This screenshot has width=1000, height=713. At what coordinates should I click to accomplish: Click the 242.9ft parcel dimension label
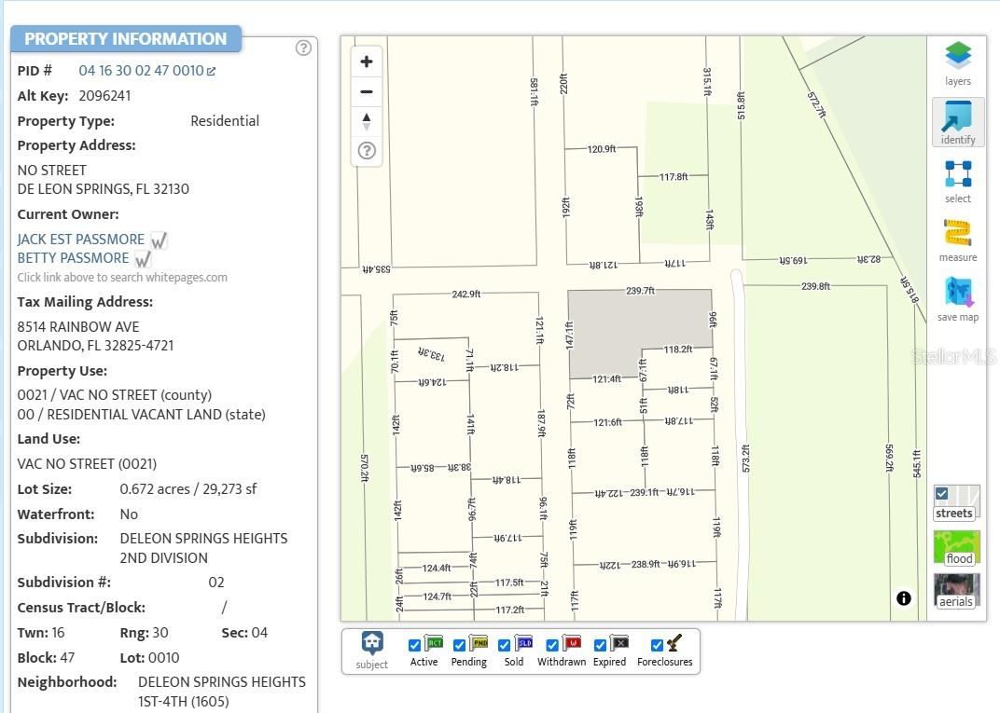pyautogui.click(x=466, y=295)
